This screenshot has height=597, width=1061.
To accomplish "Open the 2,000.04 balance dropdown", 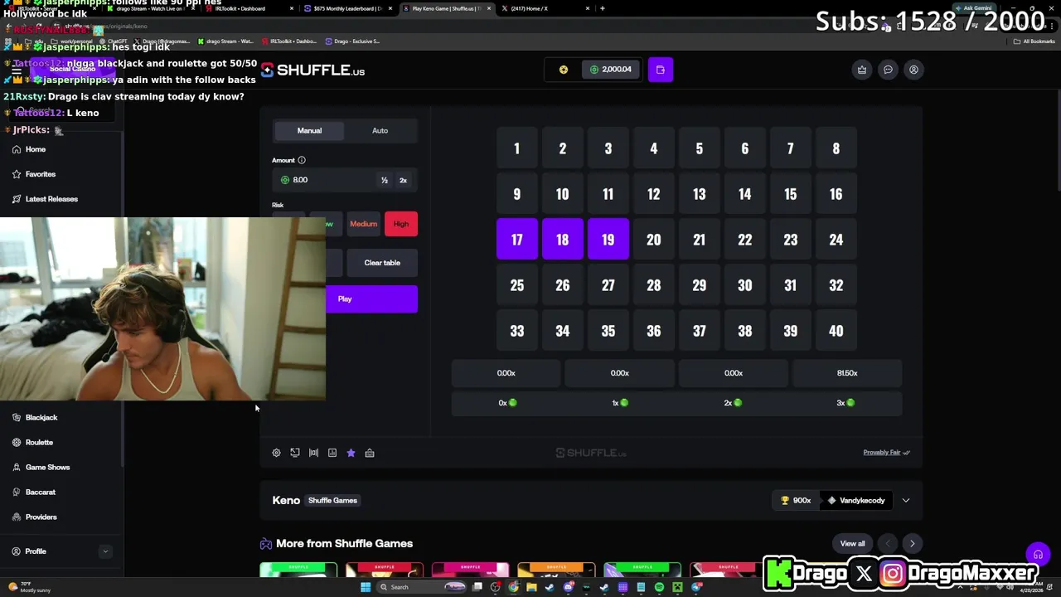I will [611, 70].
